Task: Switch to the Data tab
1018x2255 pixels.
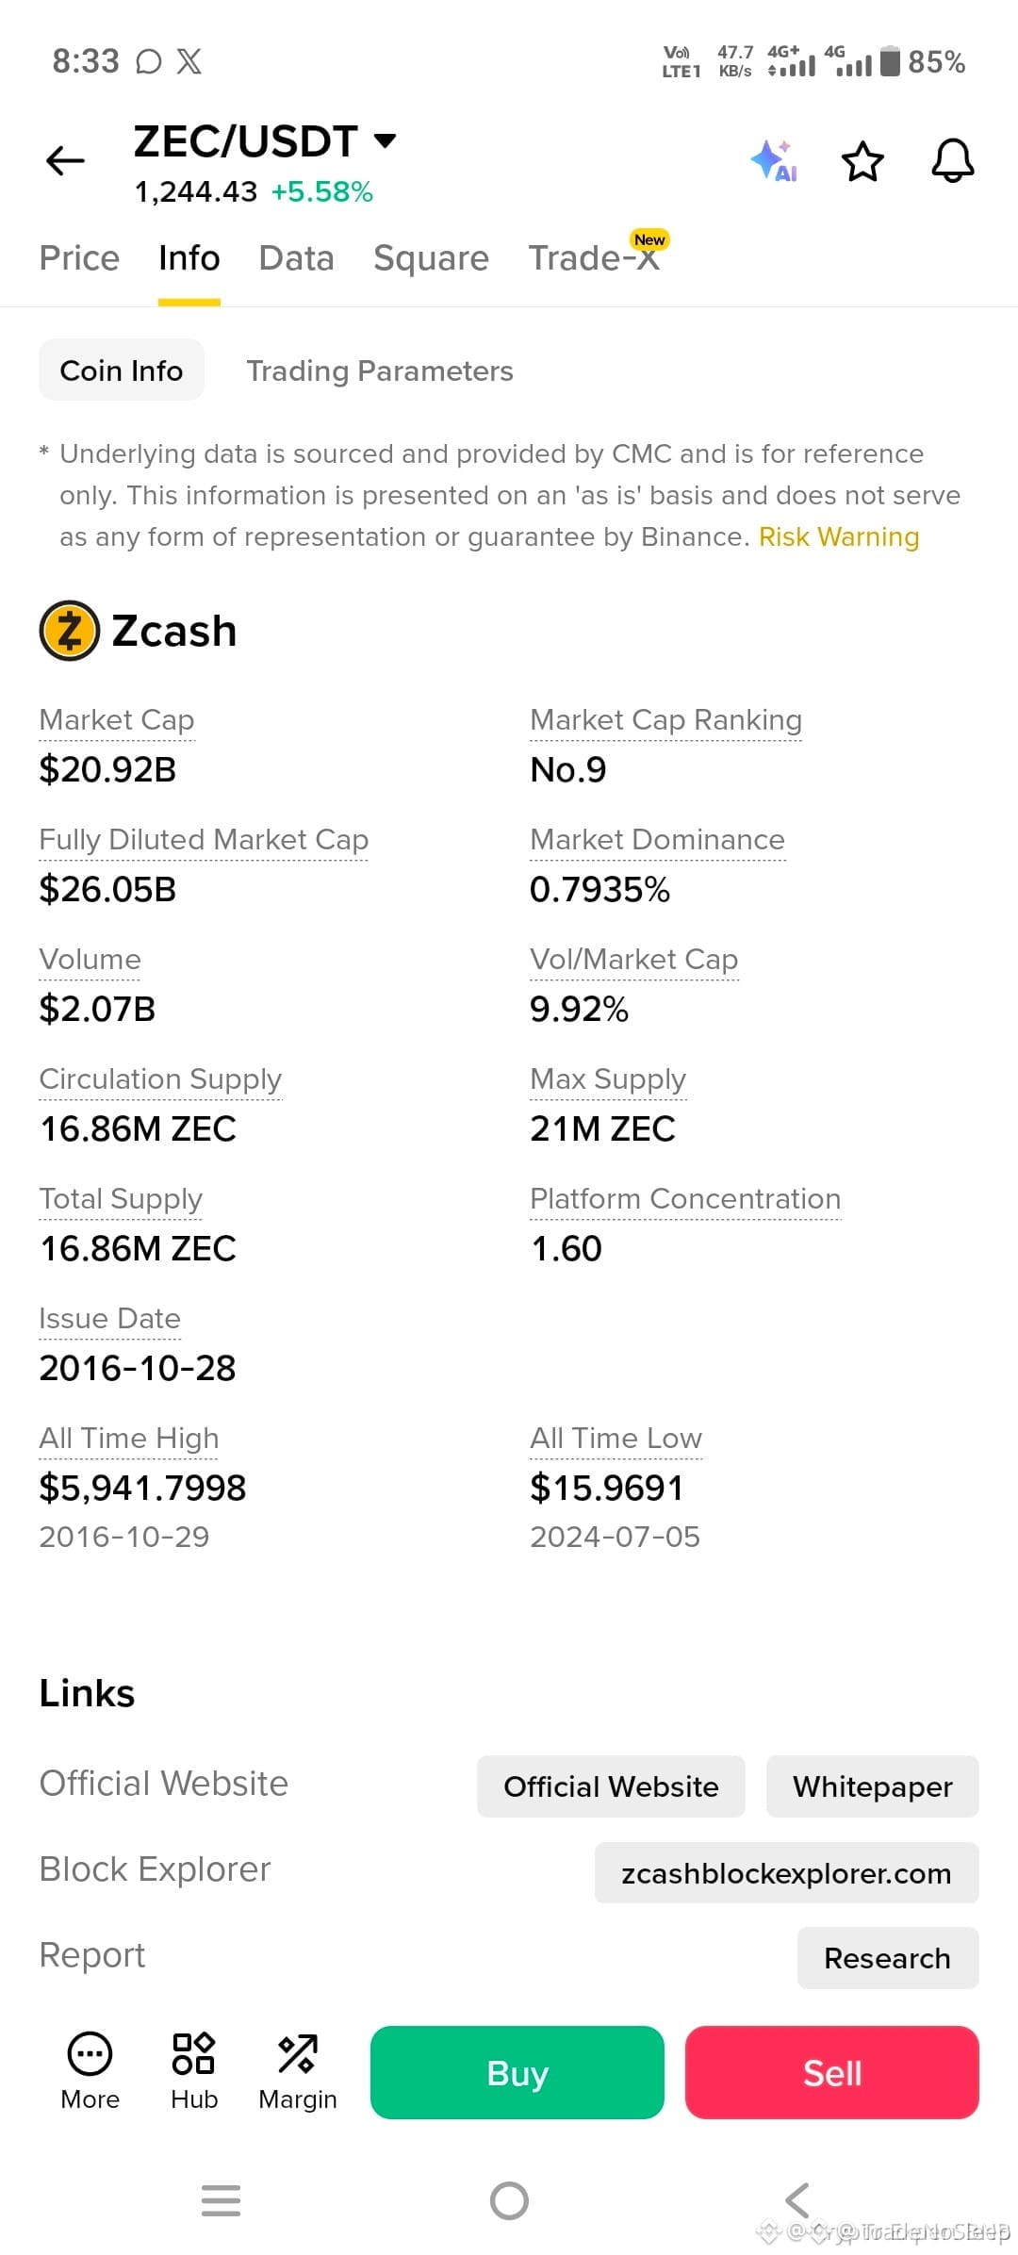Action: 296,258
